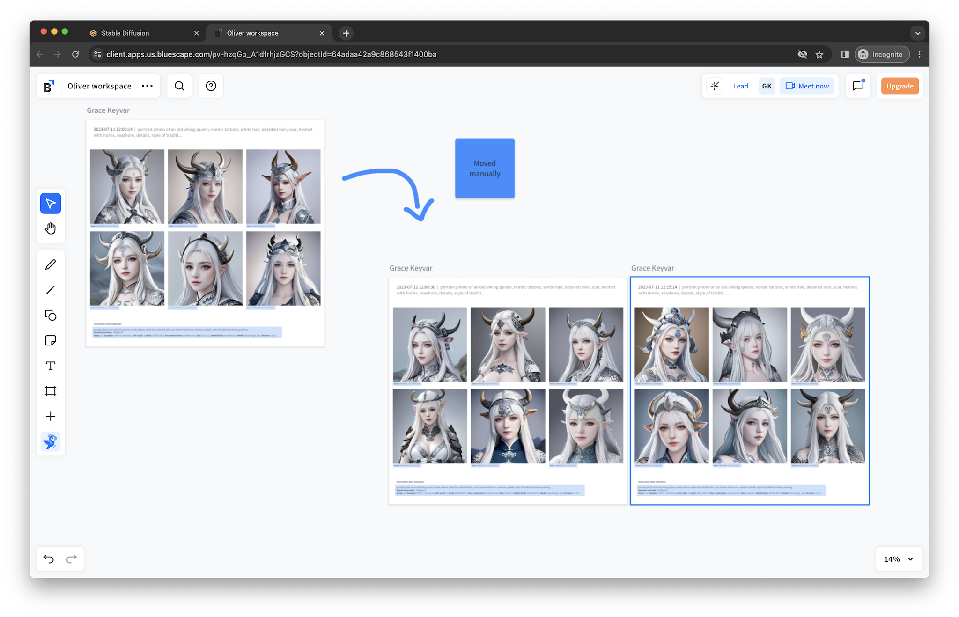The image size is (959, 617).
Task: Expand the browser tab search chevron
Action: coord(917,33)
